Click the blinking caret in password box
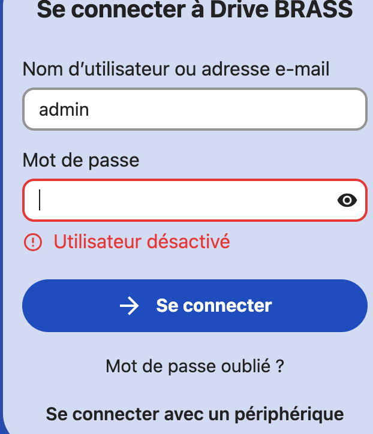 [x=40, y=200]
